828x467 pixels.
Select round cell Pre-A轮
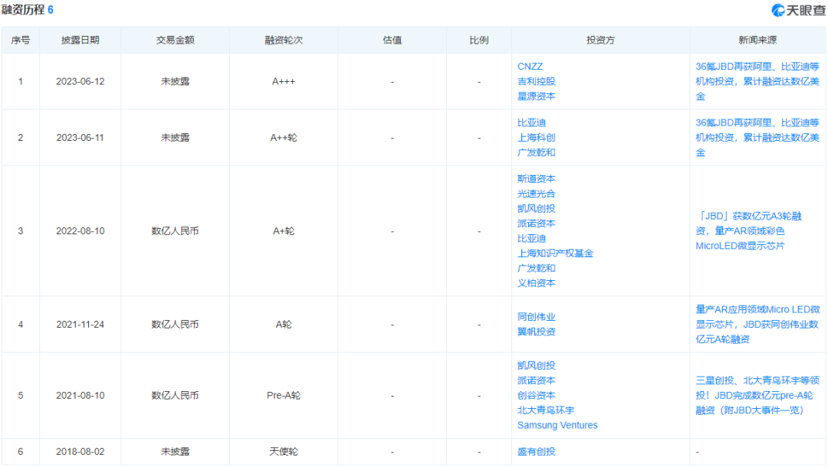tap(284, 395)
